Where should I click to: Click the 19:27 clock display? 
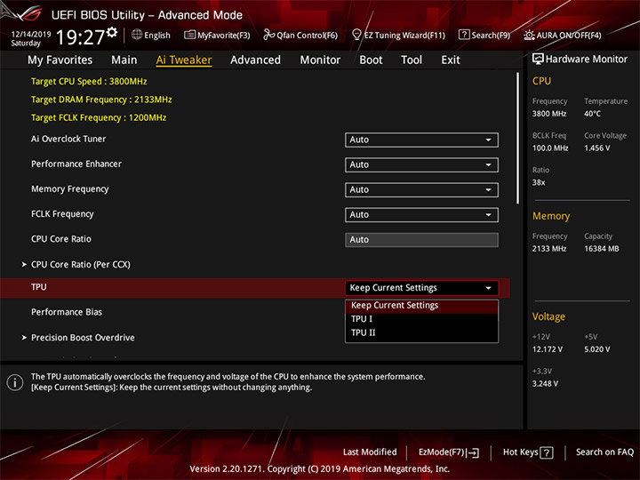point(80,37)
